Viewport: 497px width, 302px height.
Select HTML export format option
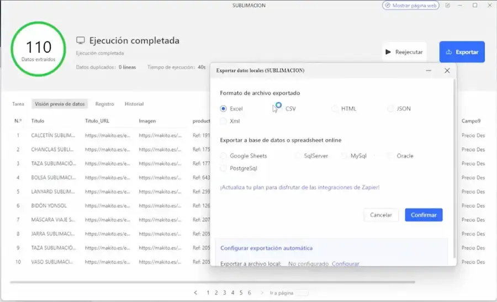(x=335, y=109)
